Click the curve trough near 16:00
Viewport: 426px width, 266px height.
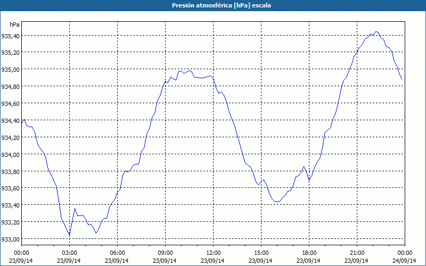277,202
